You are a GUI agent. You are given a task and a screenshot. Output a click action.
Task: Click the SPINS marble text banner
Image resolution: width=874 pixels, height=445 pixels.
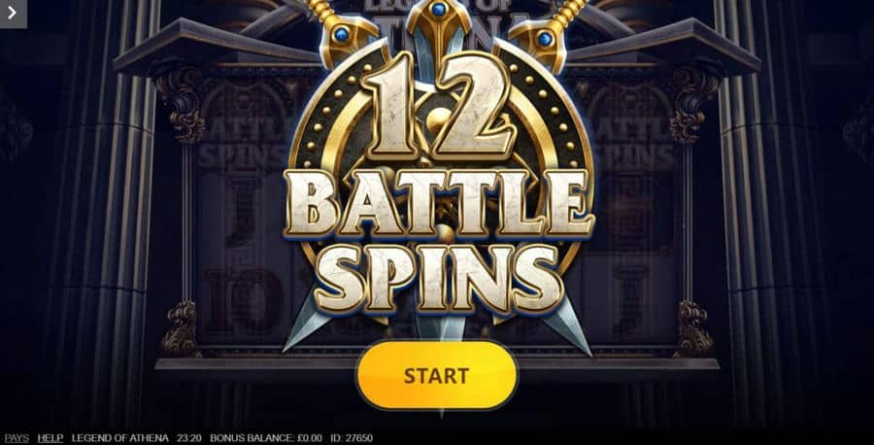pos(439,279)
